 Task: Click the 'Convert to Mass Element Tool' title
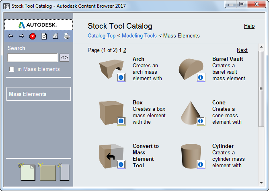click(146, 156)
